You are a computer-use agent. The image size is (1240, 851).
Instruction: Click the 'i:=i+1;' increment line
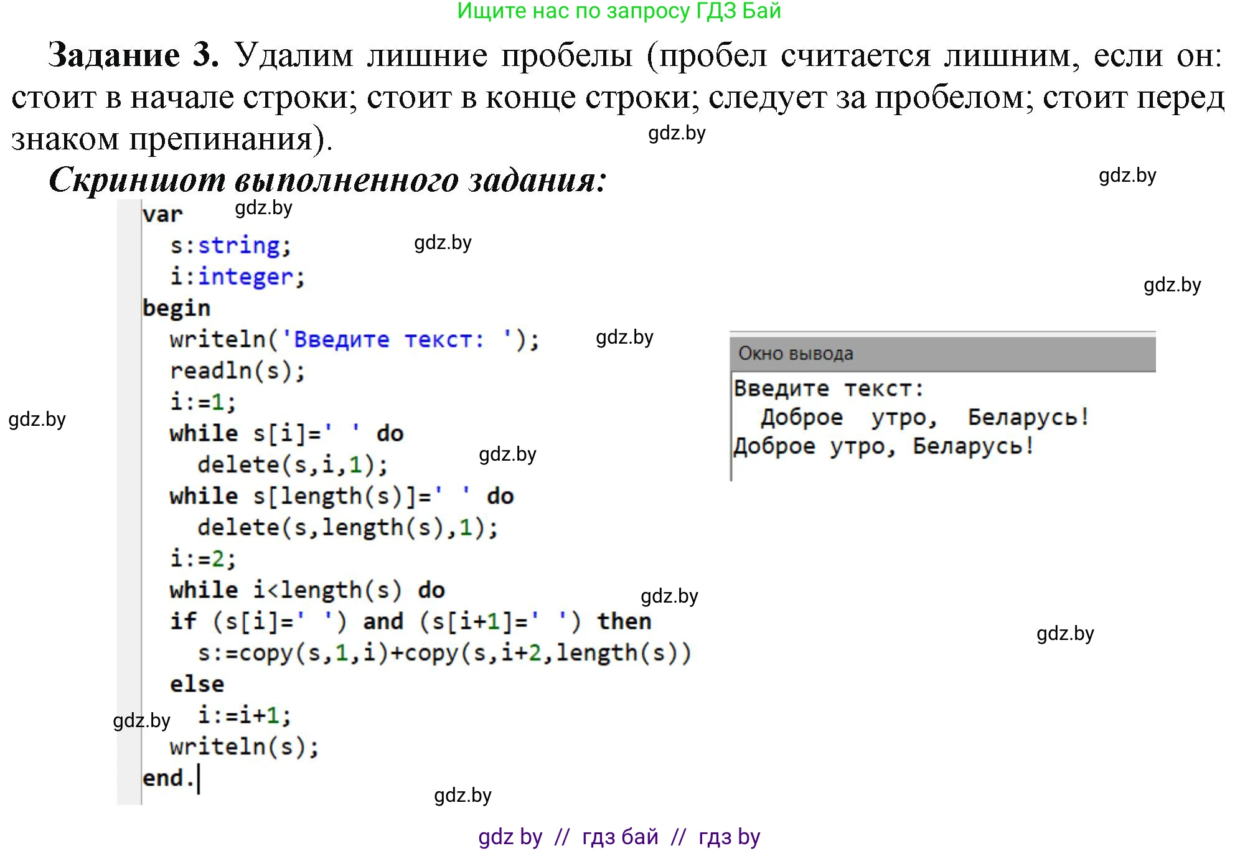click(244, 715)
